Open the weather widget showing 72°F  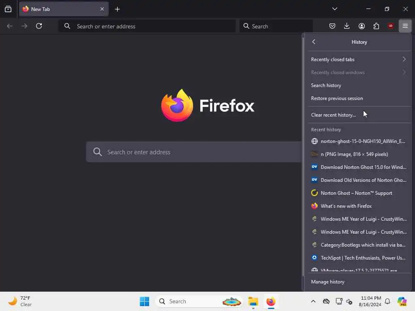tap(20, 301)
